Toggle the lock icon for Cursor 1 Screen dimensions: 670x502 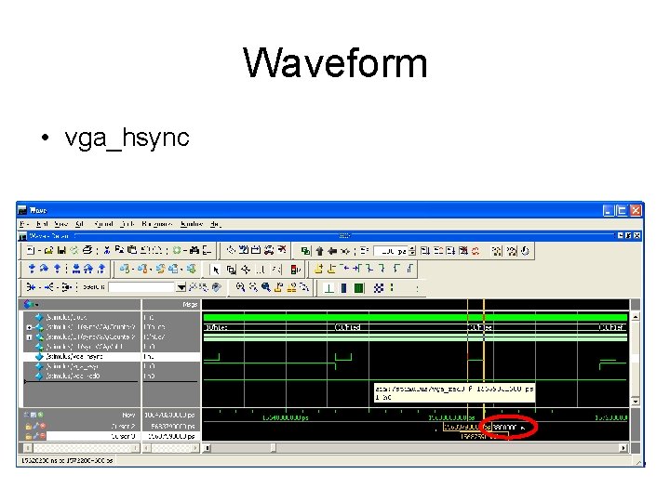(28, 436)
